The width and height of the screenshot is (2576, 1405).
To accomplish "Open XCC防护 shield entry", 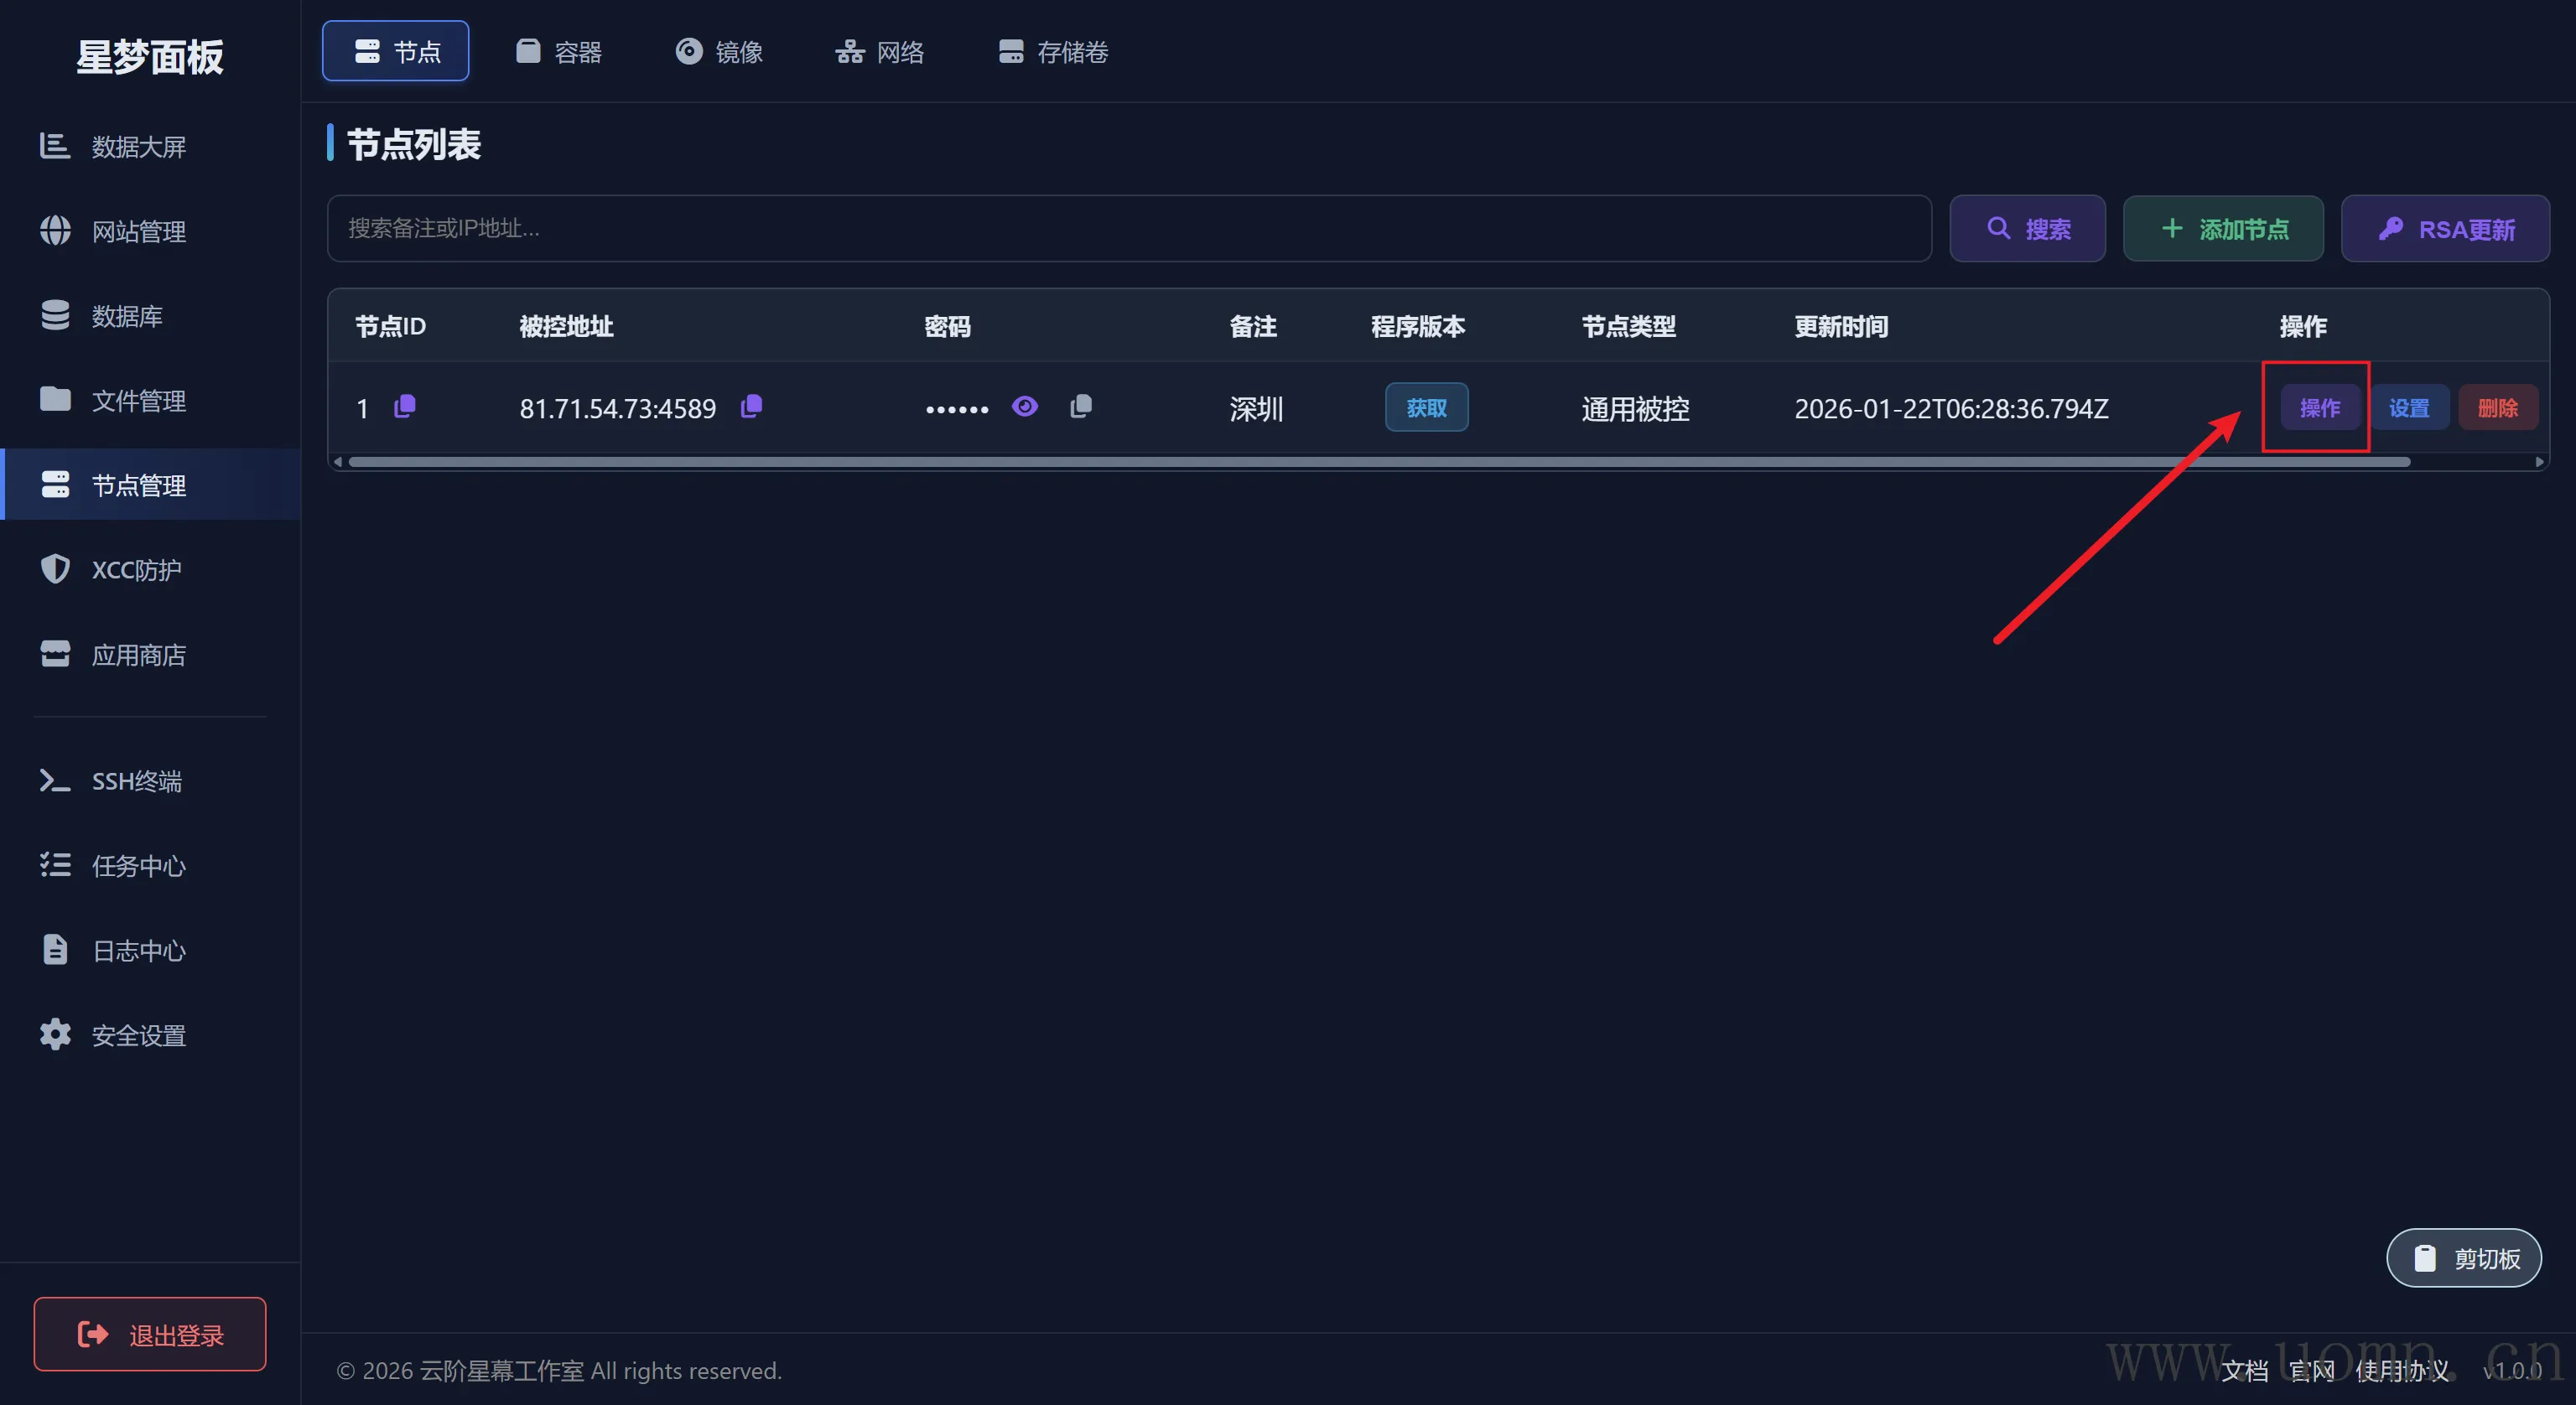I will (x=136, y=570).
